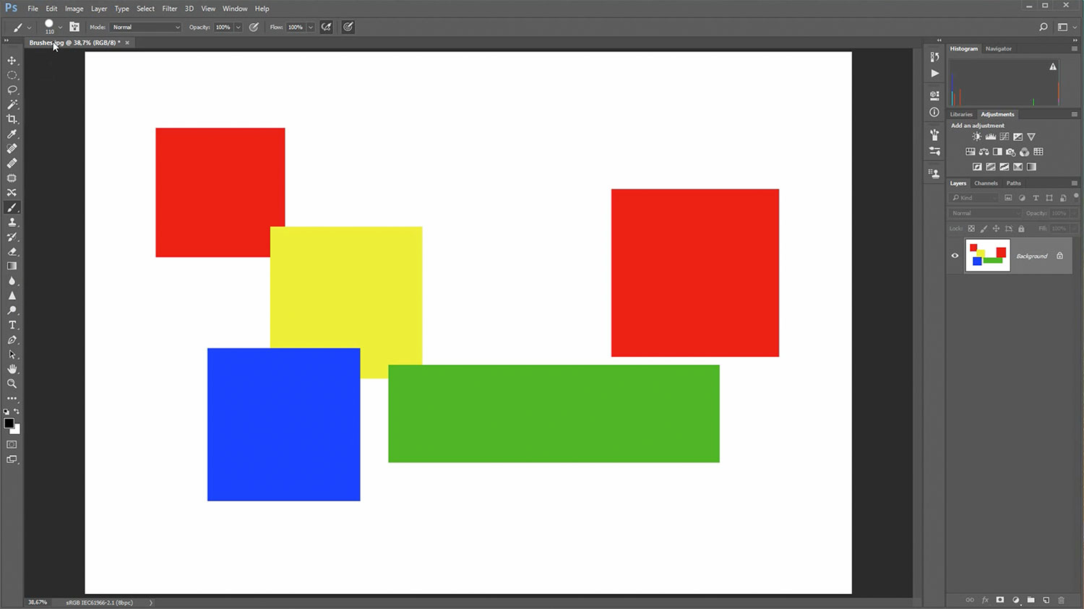Select the Hand tool
1084x609 pixels.
pyautogui.click(x=12, y=369)
